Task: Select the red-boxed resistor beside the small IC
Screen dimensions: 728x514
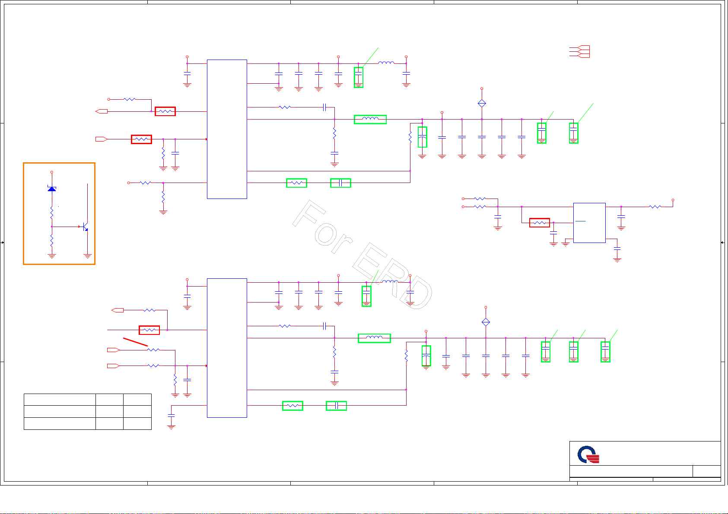Action: coord(540,223)
